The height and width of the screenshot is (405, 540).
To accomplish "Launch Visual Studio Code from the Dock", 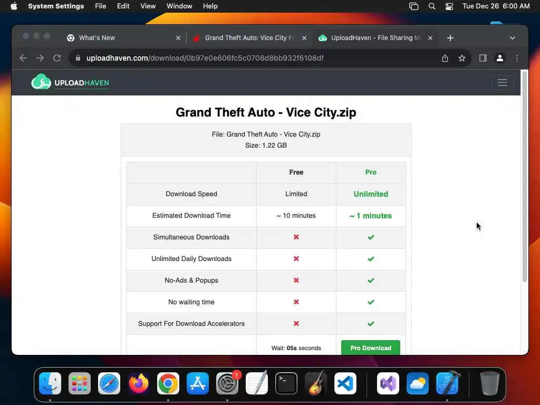I will click(345, 383).
